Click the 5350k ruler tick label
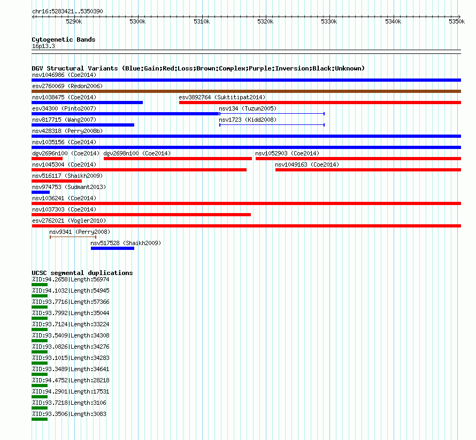The image size is (476, 440). point(457,21)
